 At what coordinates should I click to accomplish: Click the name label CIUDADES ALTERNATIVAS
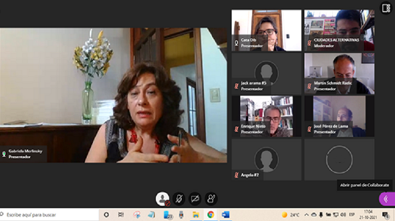(336, 40)
